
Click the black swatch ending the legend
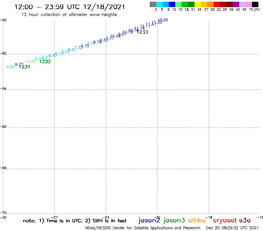point(255,4)
